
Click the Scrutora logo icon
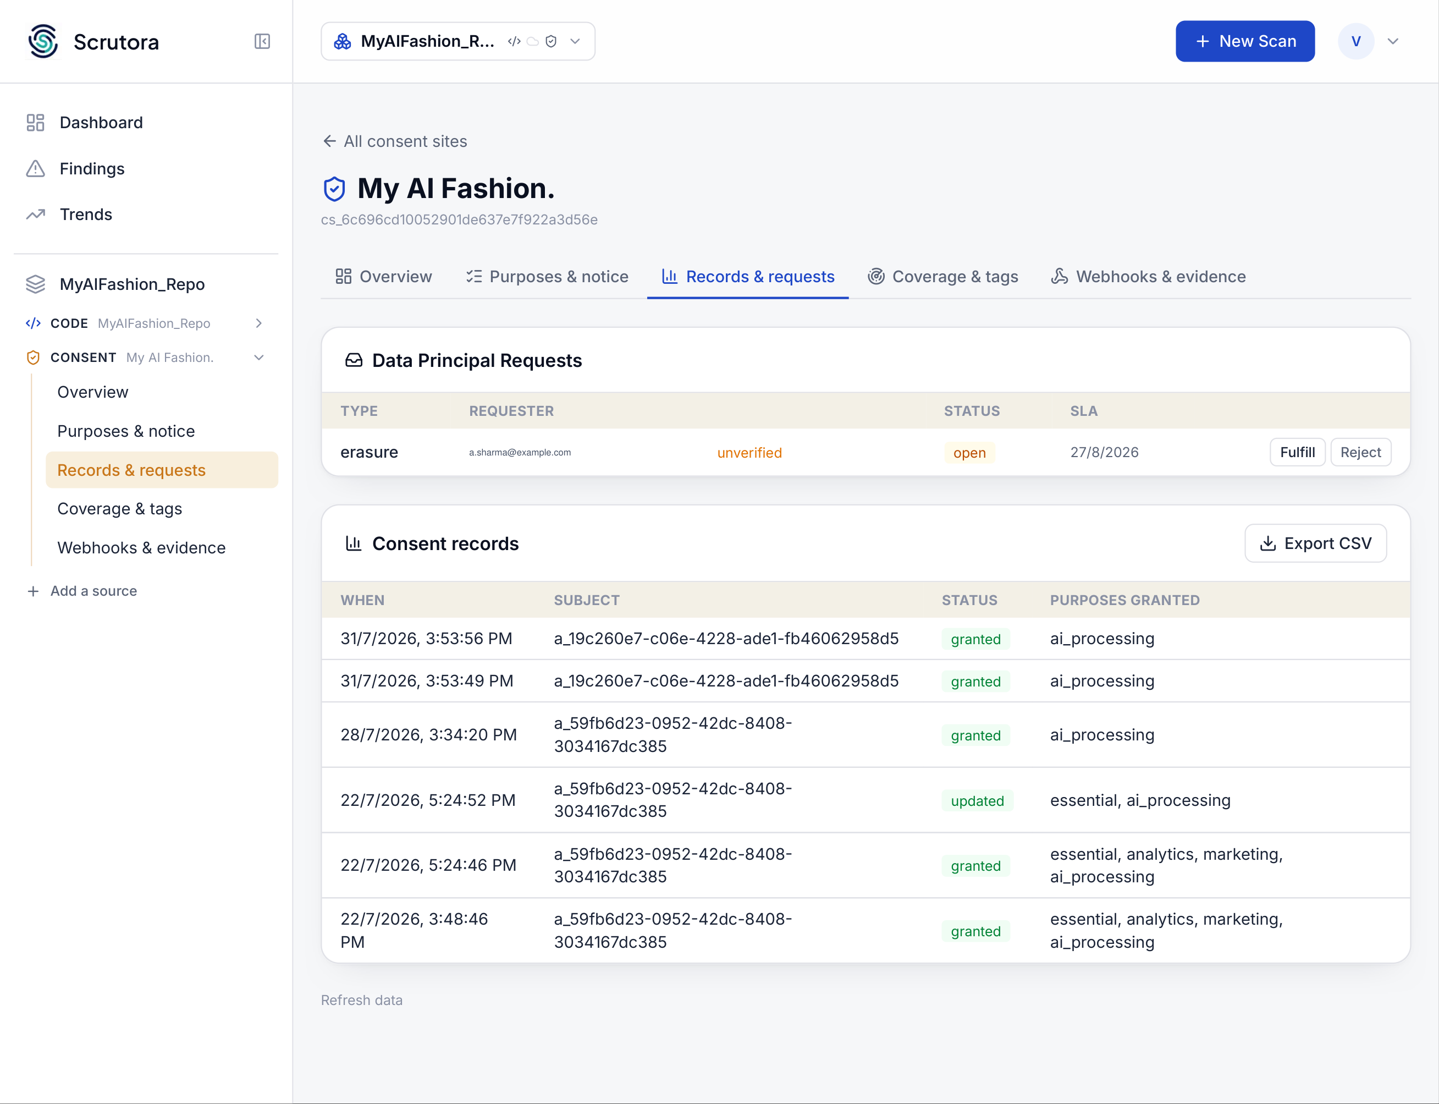(43, 41)
